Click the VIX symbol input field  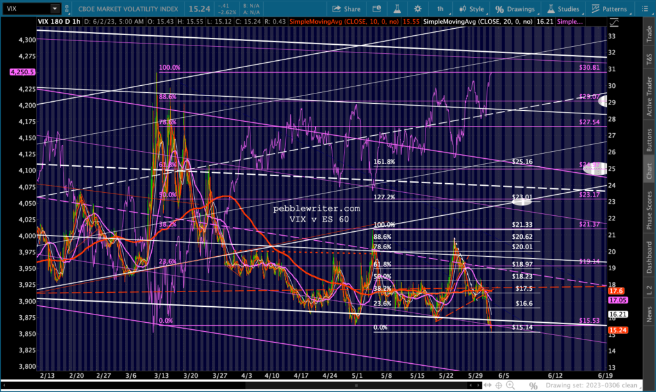26,9
